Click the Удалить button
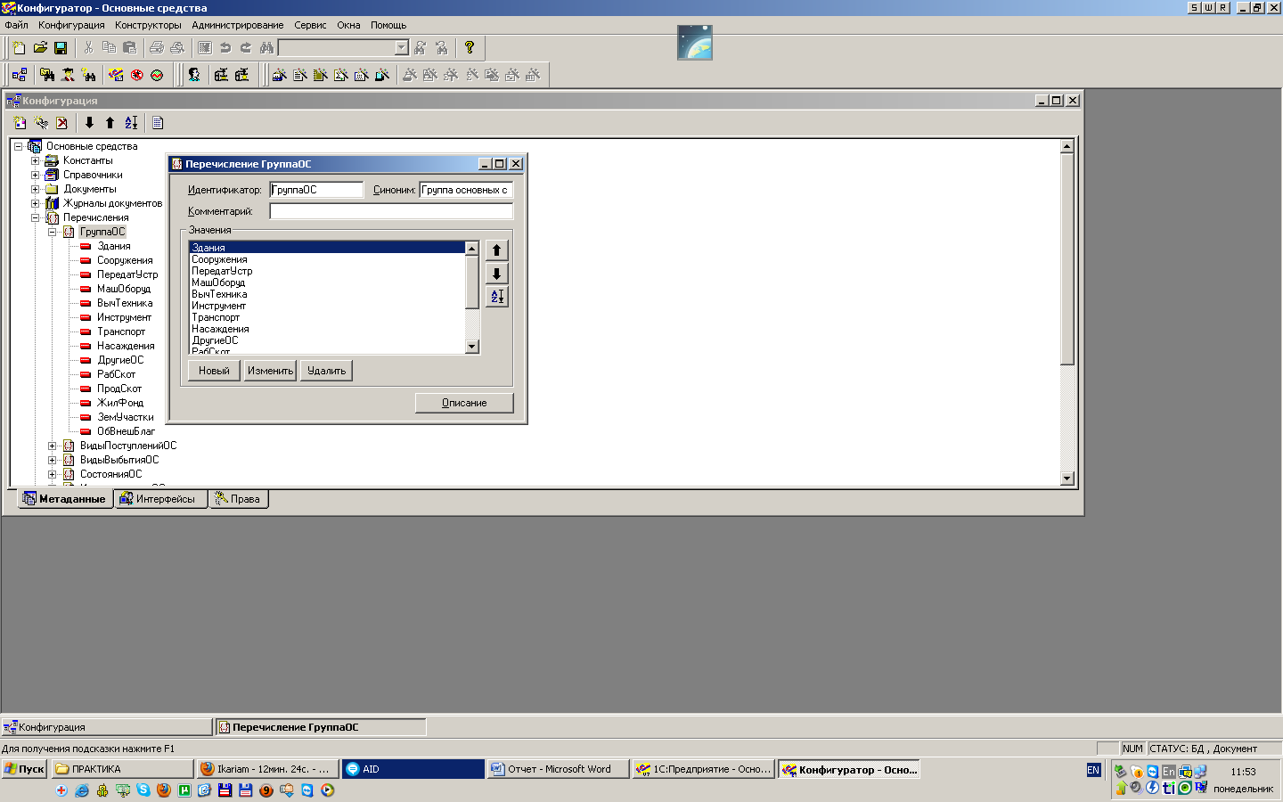 coord(326,371)
